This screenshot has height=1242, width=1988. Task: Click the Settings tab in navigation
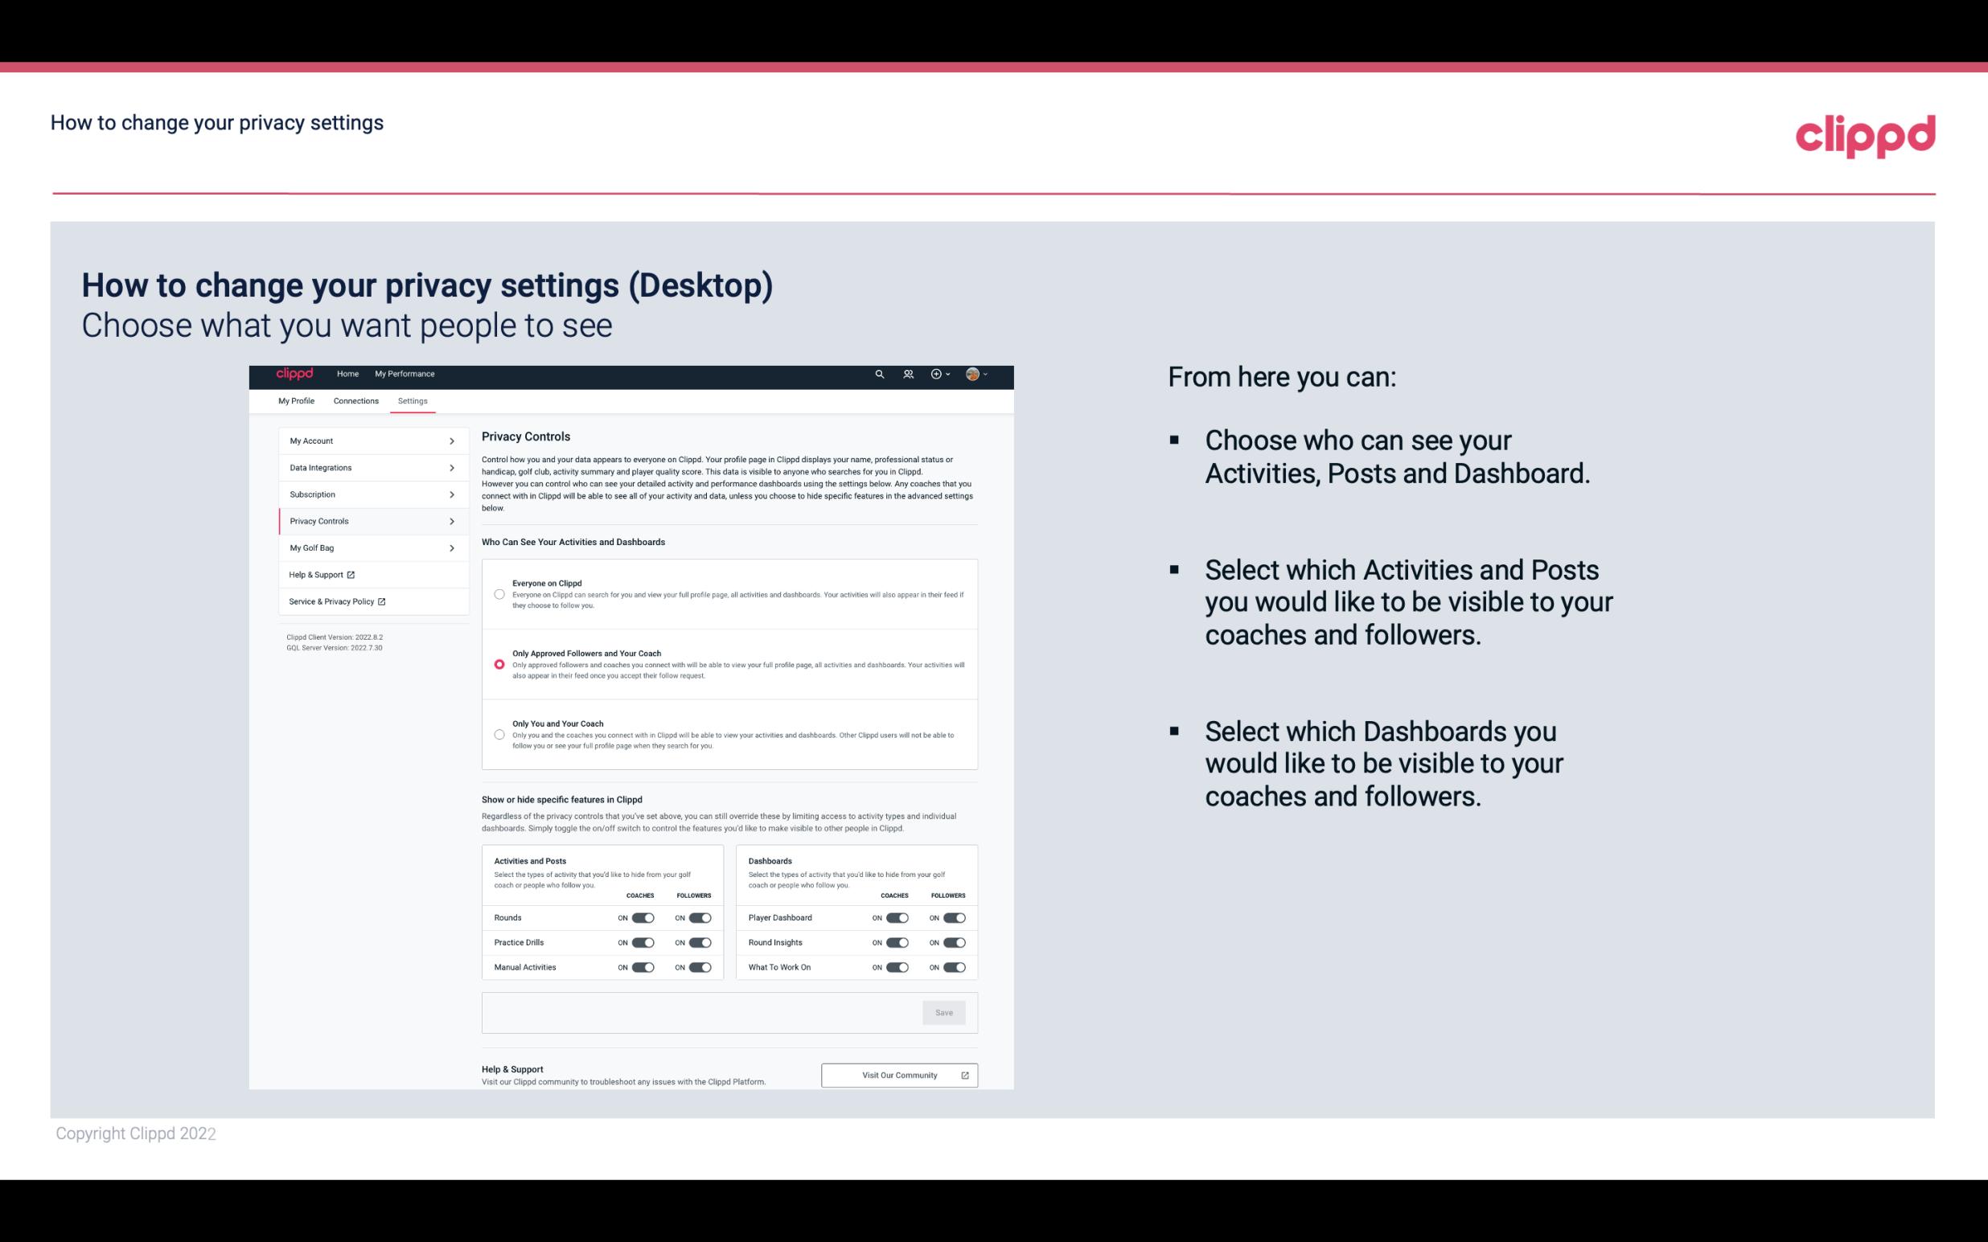point(413,402)
